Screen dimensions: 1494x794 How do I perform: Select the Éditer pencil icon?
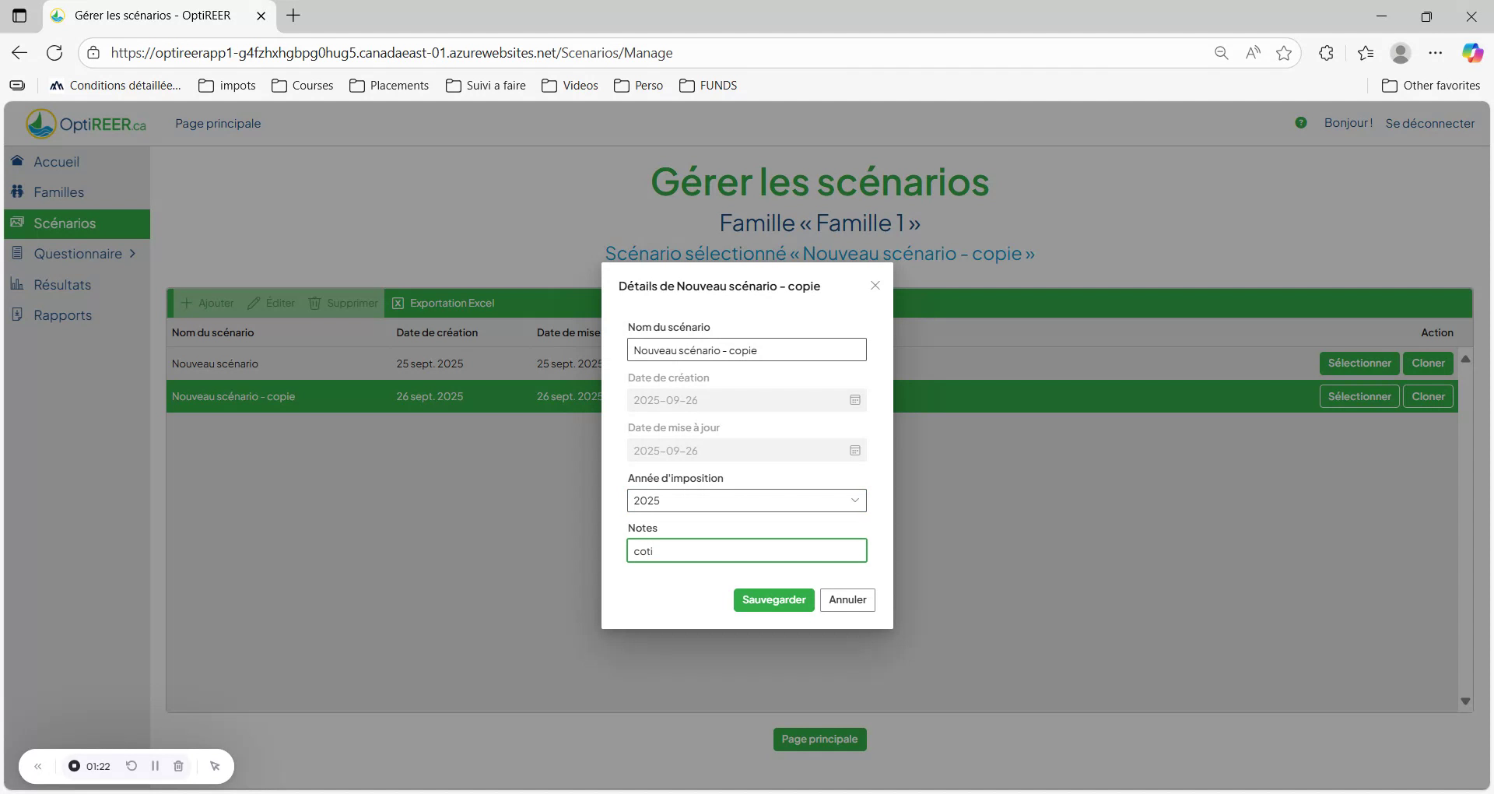click(254, 303)
